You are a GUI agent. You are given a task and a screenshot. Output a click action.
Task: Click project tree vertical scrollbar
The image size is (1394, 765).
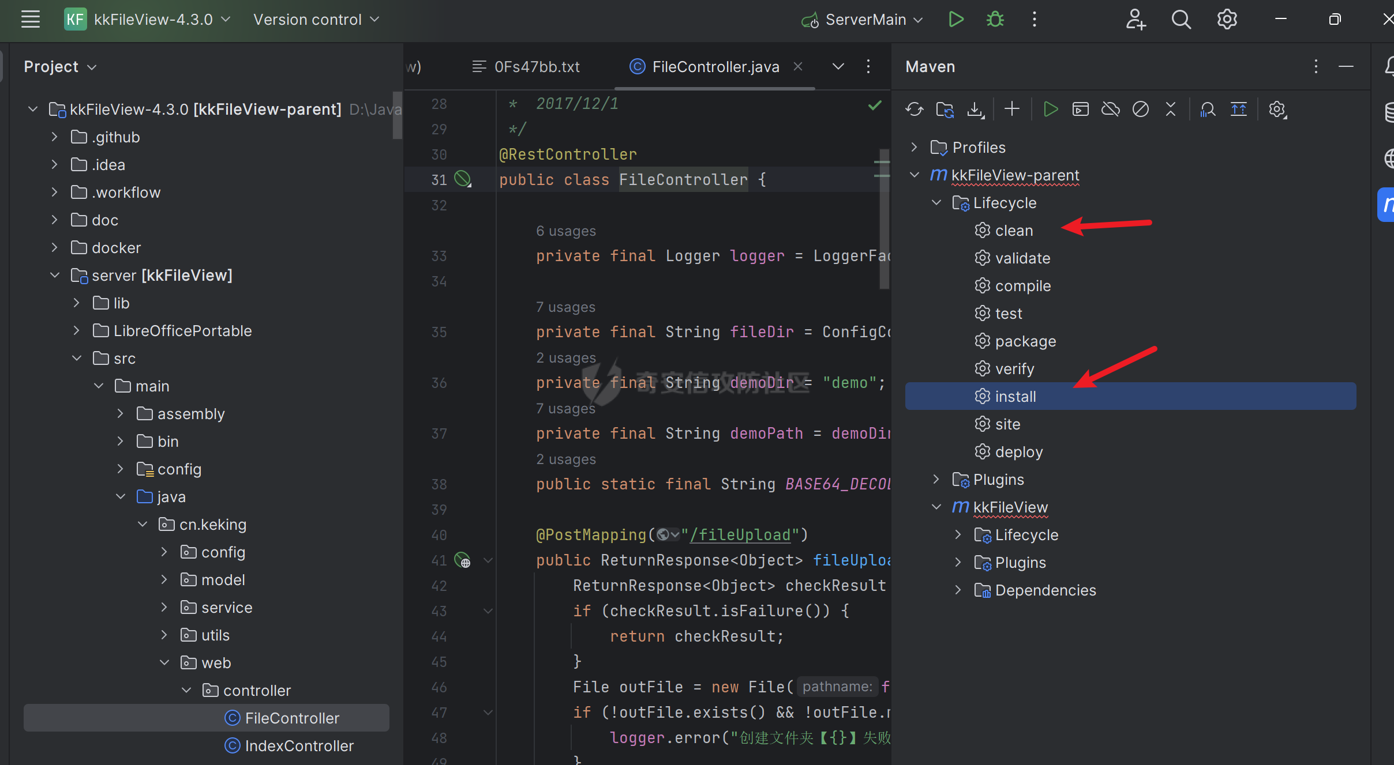point(397,115)
